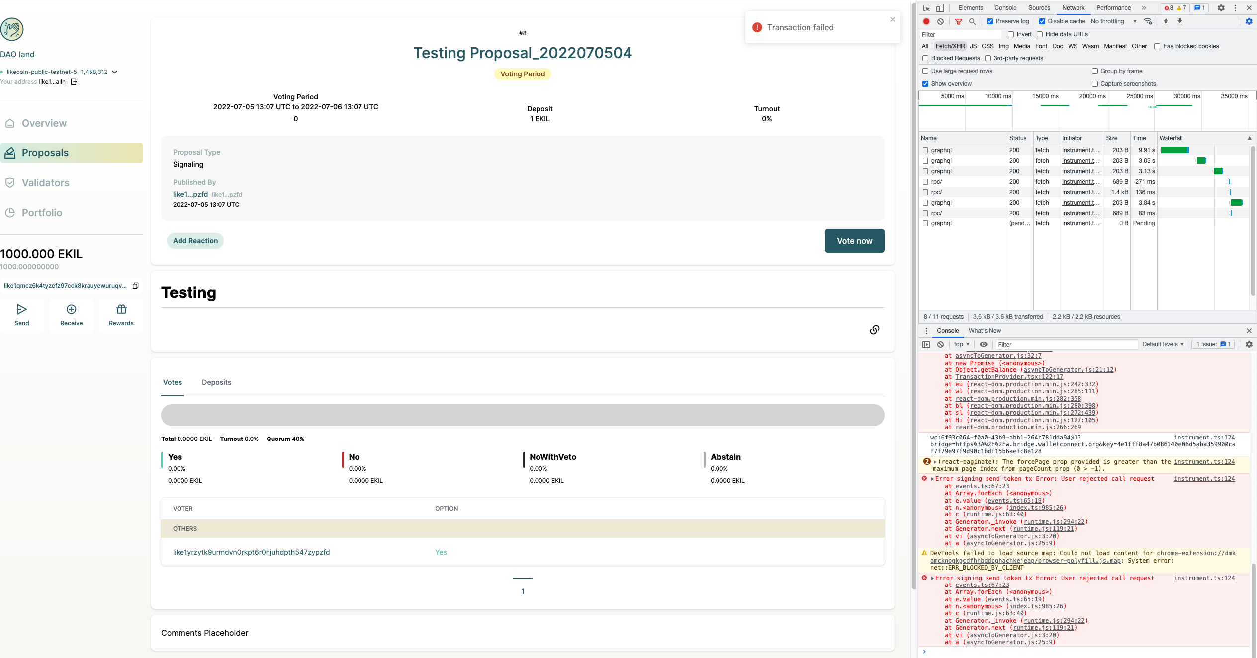This screenshot has width=1257, height=658.
Task: Copy the proposal link with the chain icon
Action: pyautogui.click(x=875, y=330)
